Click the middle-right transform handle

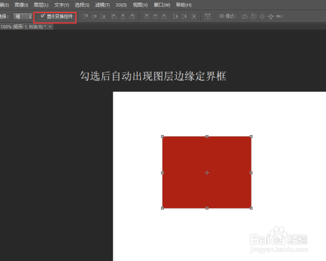coord(251,173)
